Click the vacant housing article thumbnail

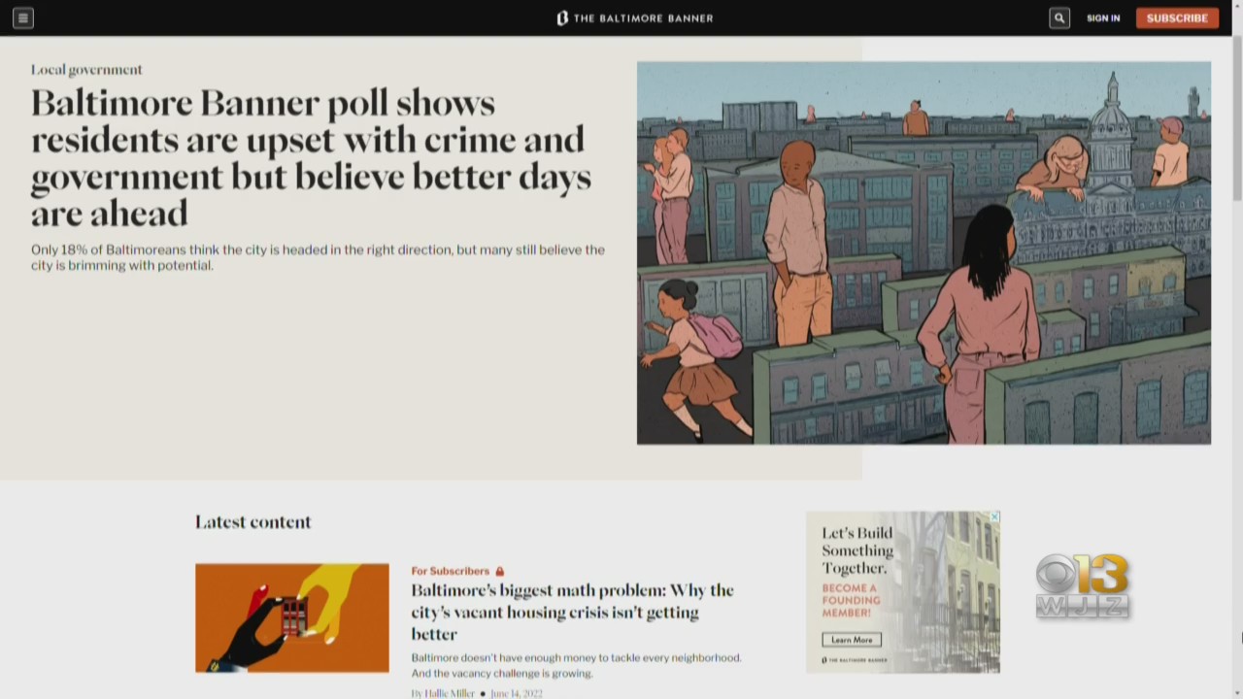tap(291, 617)
